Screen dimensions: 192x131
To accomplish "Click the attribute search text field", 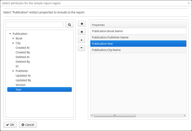I will [34, 24].
